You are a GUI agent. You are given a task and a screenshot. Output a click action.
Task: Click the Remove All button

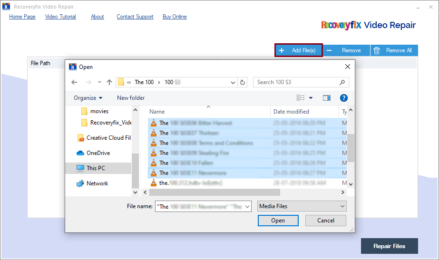click(x=394, y=50)
